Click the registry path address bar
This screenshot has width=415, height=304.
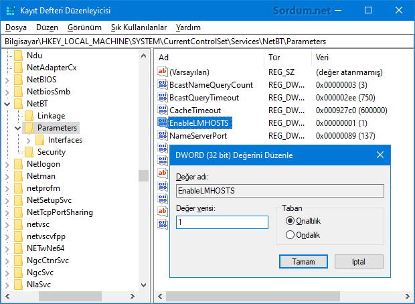(207, 42)
